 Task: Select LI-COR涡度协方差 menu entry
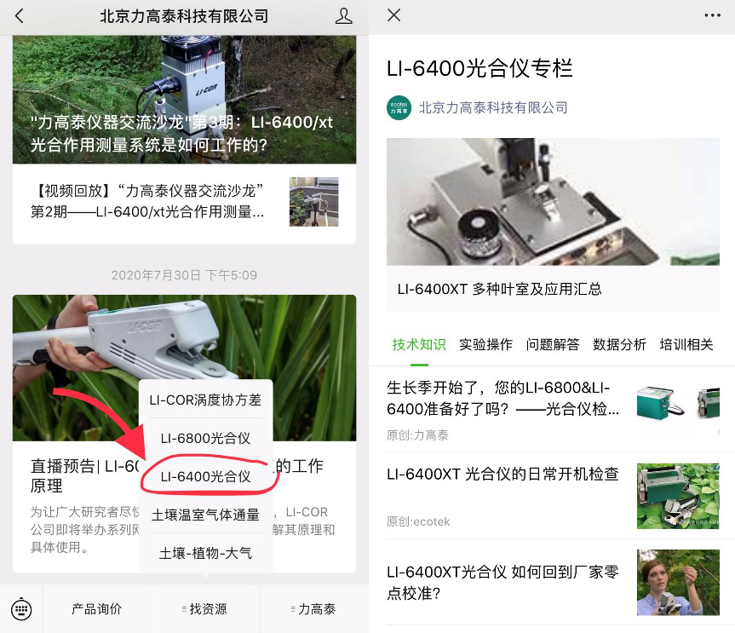pos(205,400)
